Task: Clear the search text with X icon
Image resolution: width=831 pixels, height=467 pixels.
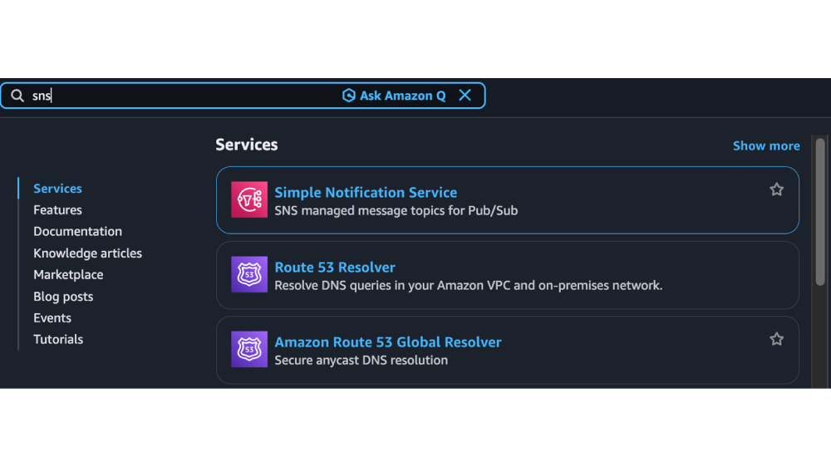Action: coord(465,96)
